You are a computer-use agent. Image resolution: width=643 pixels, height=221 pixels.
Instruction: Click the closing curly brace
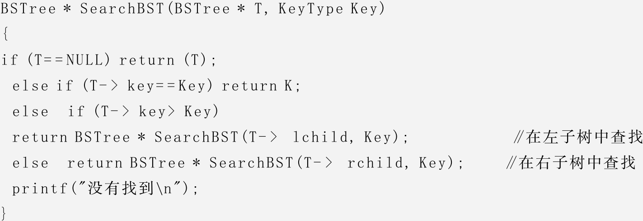point(5,212)
